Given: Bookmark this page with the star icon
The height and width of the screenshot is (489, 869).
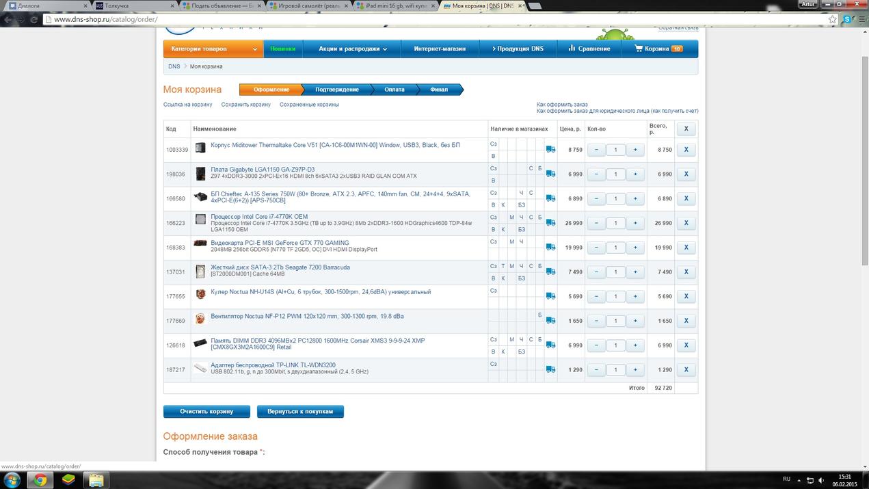Looking at the screenshot, I should click(x=832, y=19).
